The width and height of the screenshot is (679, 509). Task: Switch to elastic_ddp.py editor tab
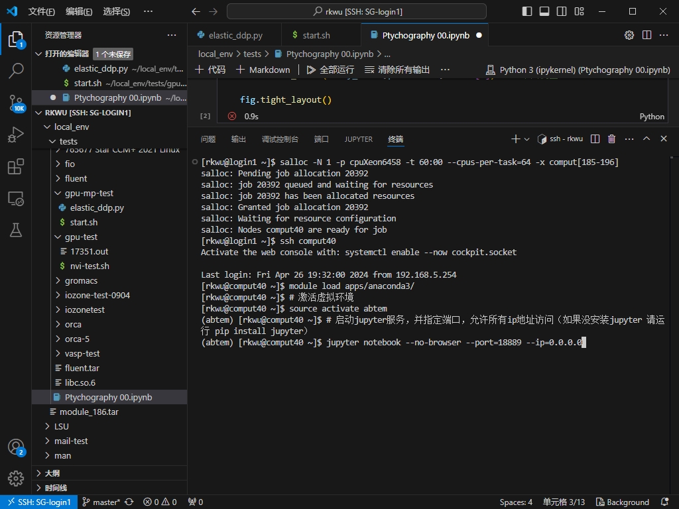click(x=234, y=35)
